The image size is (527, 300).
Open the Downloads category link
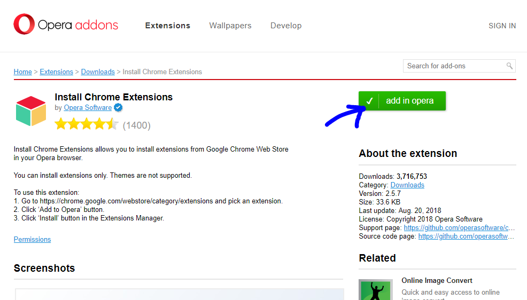tap(407, 185)
